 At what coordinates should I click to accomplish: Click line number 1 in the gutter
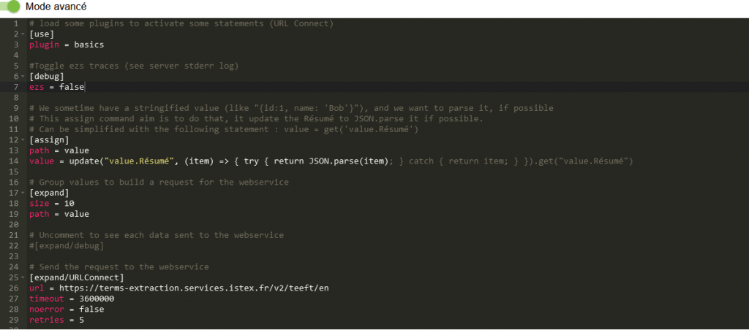15,23
